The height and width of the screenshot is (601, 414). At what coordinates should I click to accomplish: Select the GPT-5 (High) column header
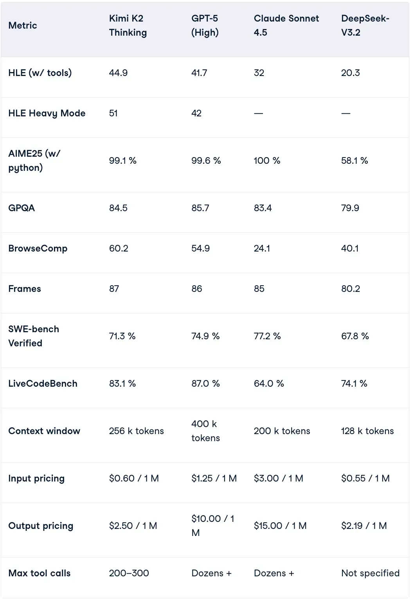pos(205,25)
